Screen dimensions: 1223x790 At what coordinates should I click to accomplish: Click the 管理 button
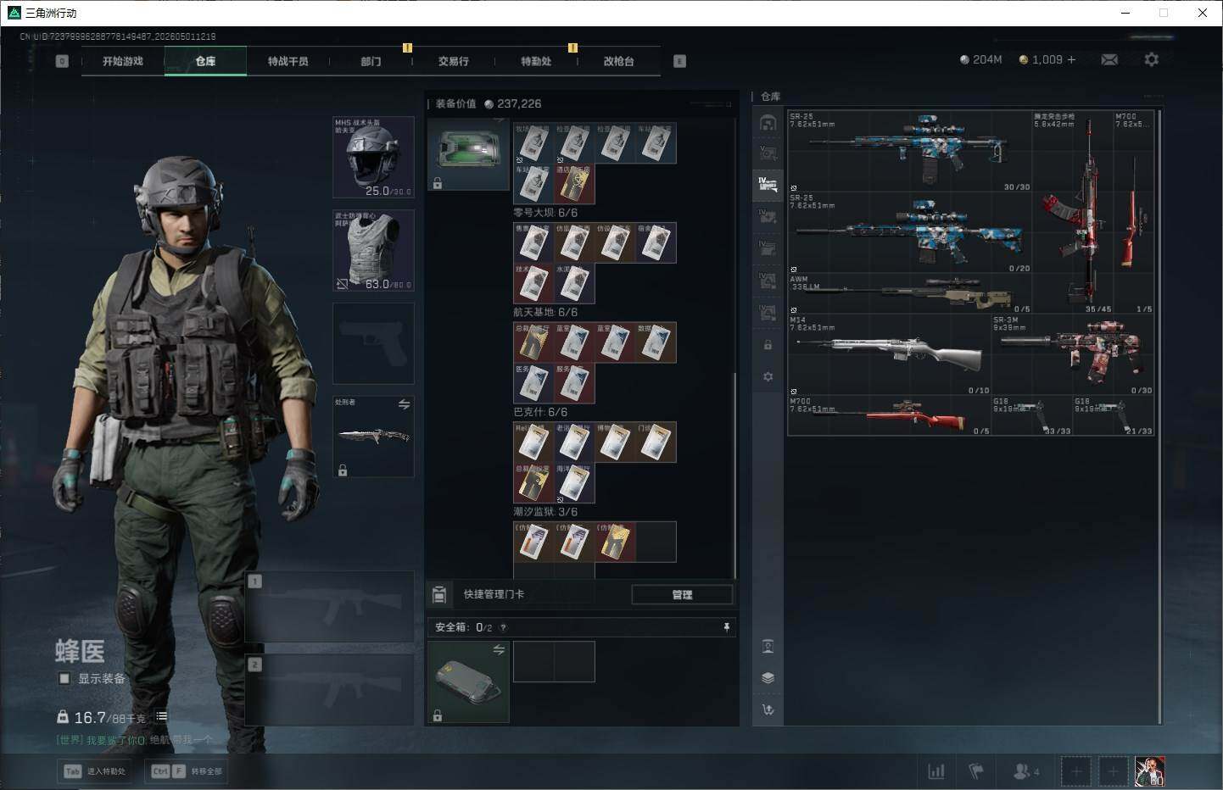click(682, 594)
